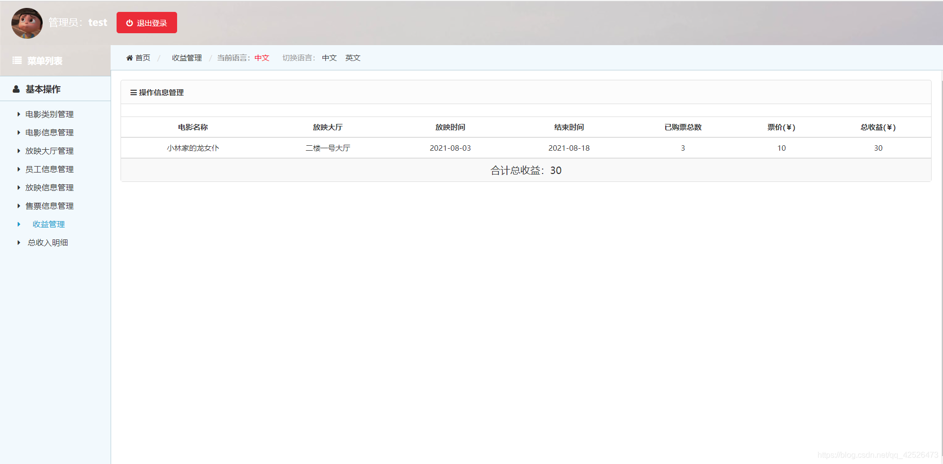Click the admin avatar picture

coord(27,23)
